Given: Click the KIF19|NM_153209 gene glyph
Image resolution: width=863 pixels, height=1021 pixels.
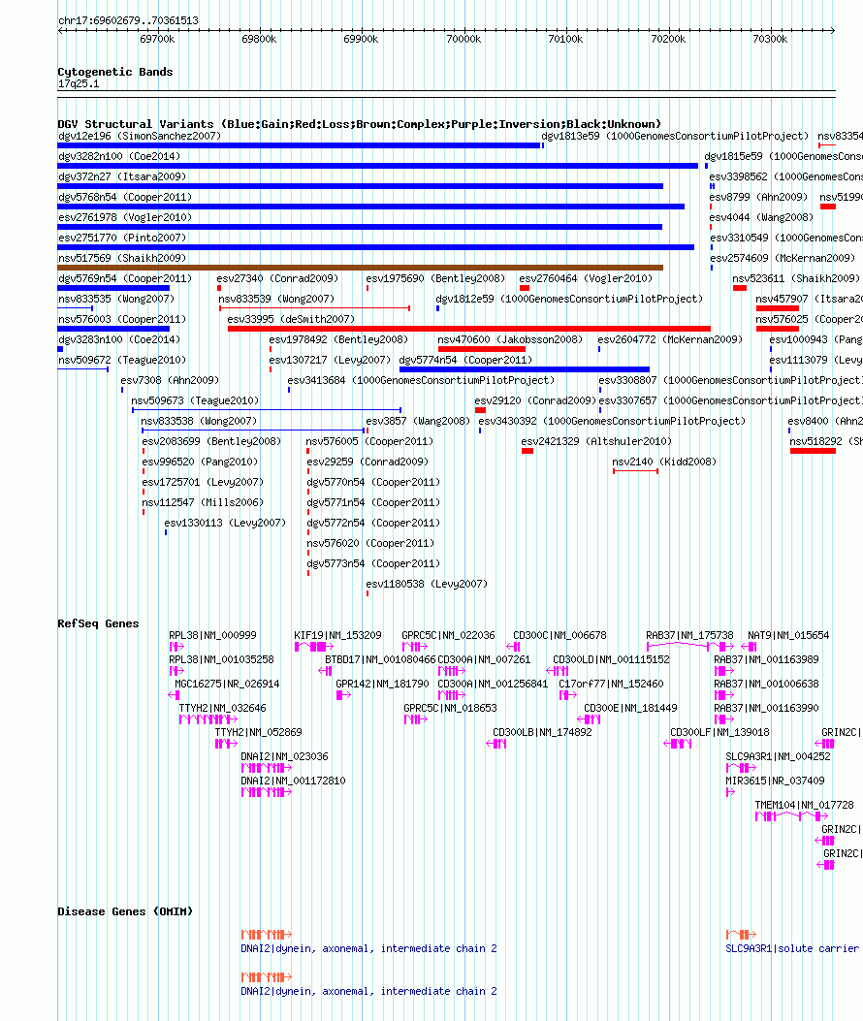Looking at the screenshot, I should point(314,647).
